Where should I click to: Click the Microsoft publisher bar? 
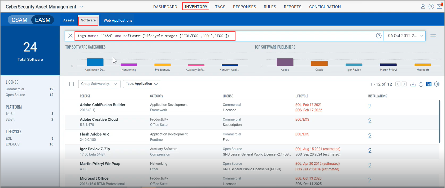(423, 65)
